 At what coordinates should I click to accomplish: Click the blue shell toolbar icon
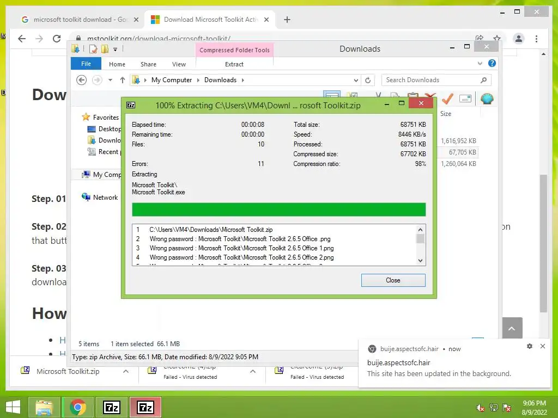tap(487, 99)
